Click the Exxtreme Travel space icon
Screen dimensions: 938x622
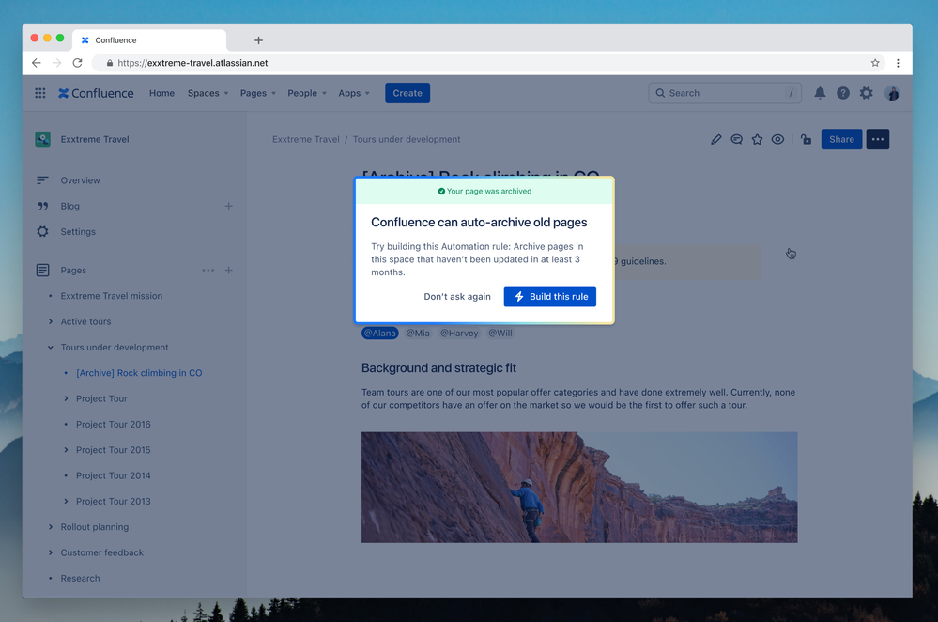point(42,139)
